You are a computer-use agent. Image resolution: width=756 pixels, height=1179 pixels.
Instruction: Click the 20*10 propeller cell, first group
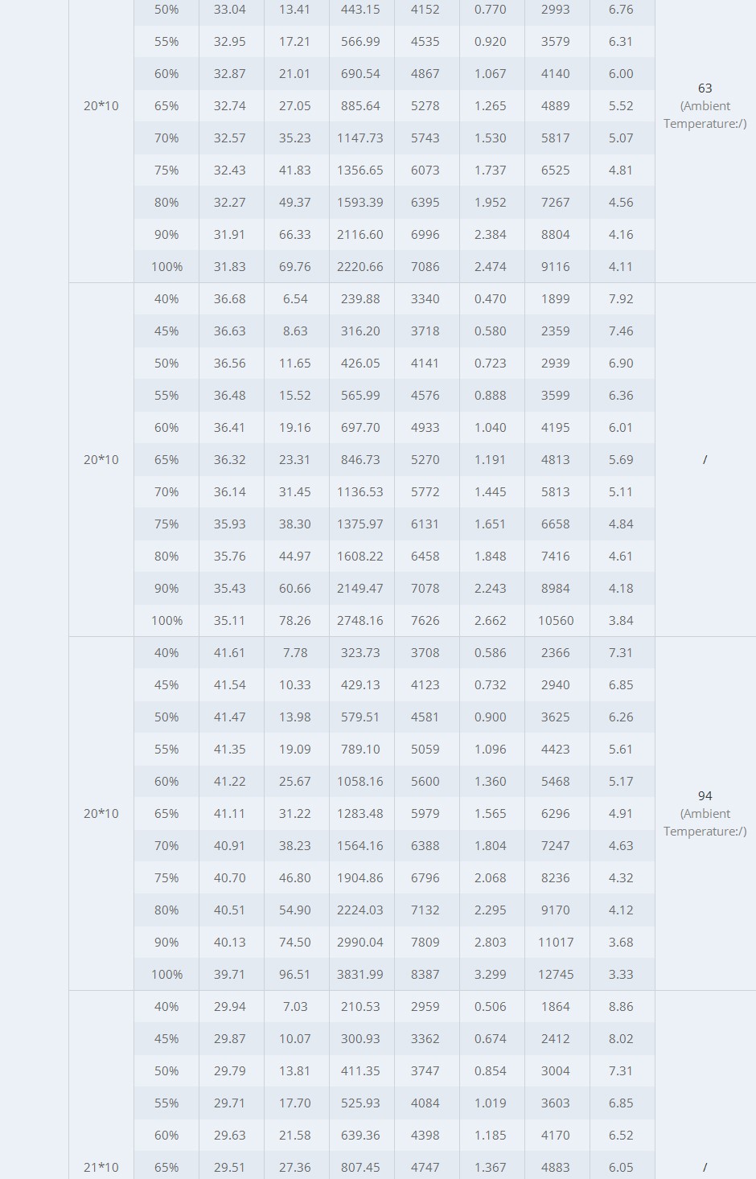101,106
